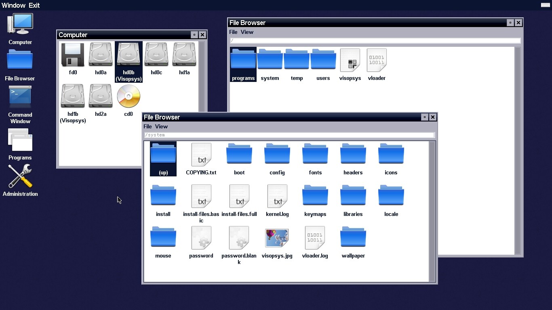Screen dimensions: 552x310
Task: Open File menu in /system browser
Action: click(x=147, y=126)
